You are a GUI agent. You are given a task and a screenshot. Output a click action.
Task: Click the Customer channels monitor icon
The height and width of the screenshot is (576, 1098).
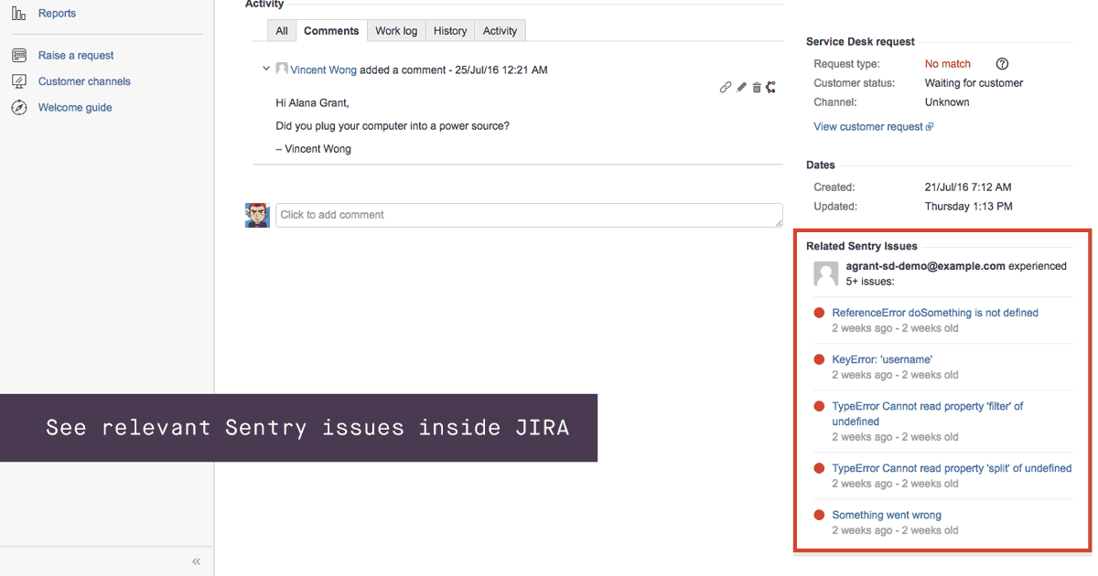point(19,81)
